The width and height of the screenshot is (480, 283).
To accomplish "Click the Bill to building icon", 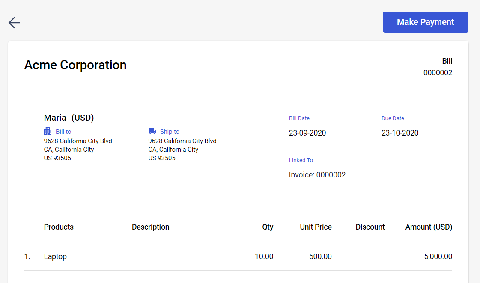I will [x=48, y=131].
